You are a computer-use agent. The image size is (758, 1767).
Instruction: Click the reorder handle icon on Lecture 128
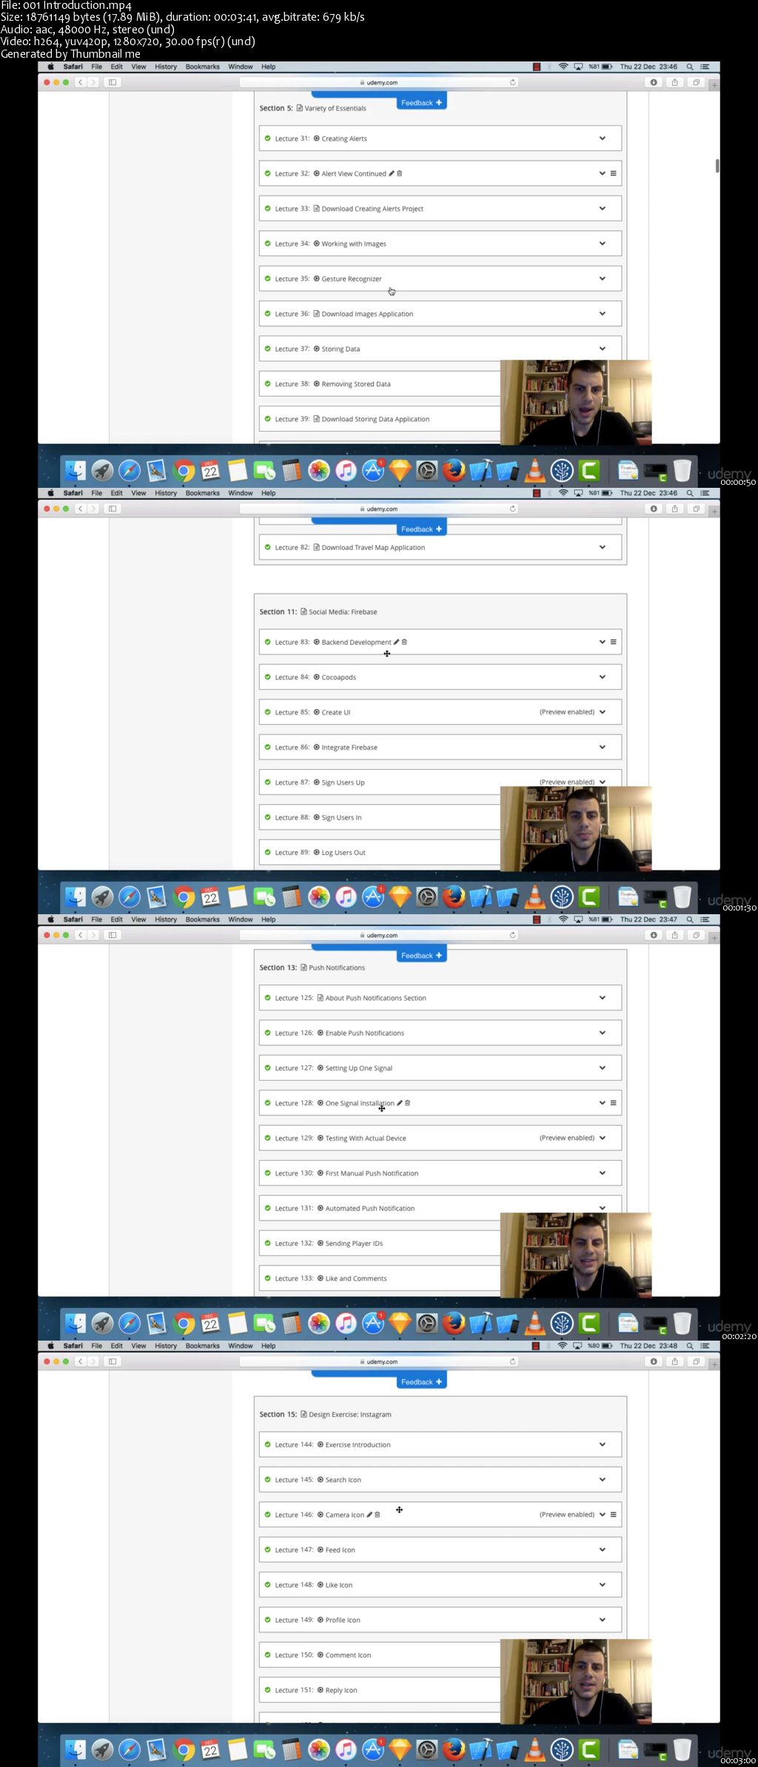[x=613, y=1103]
